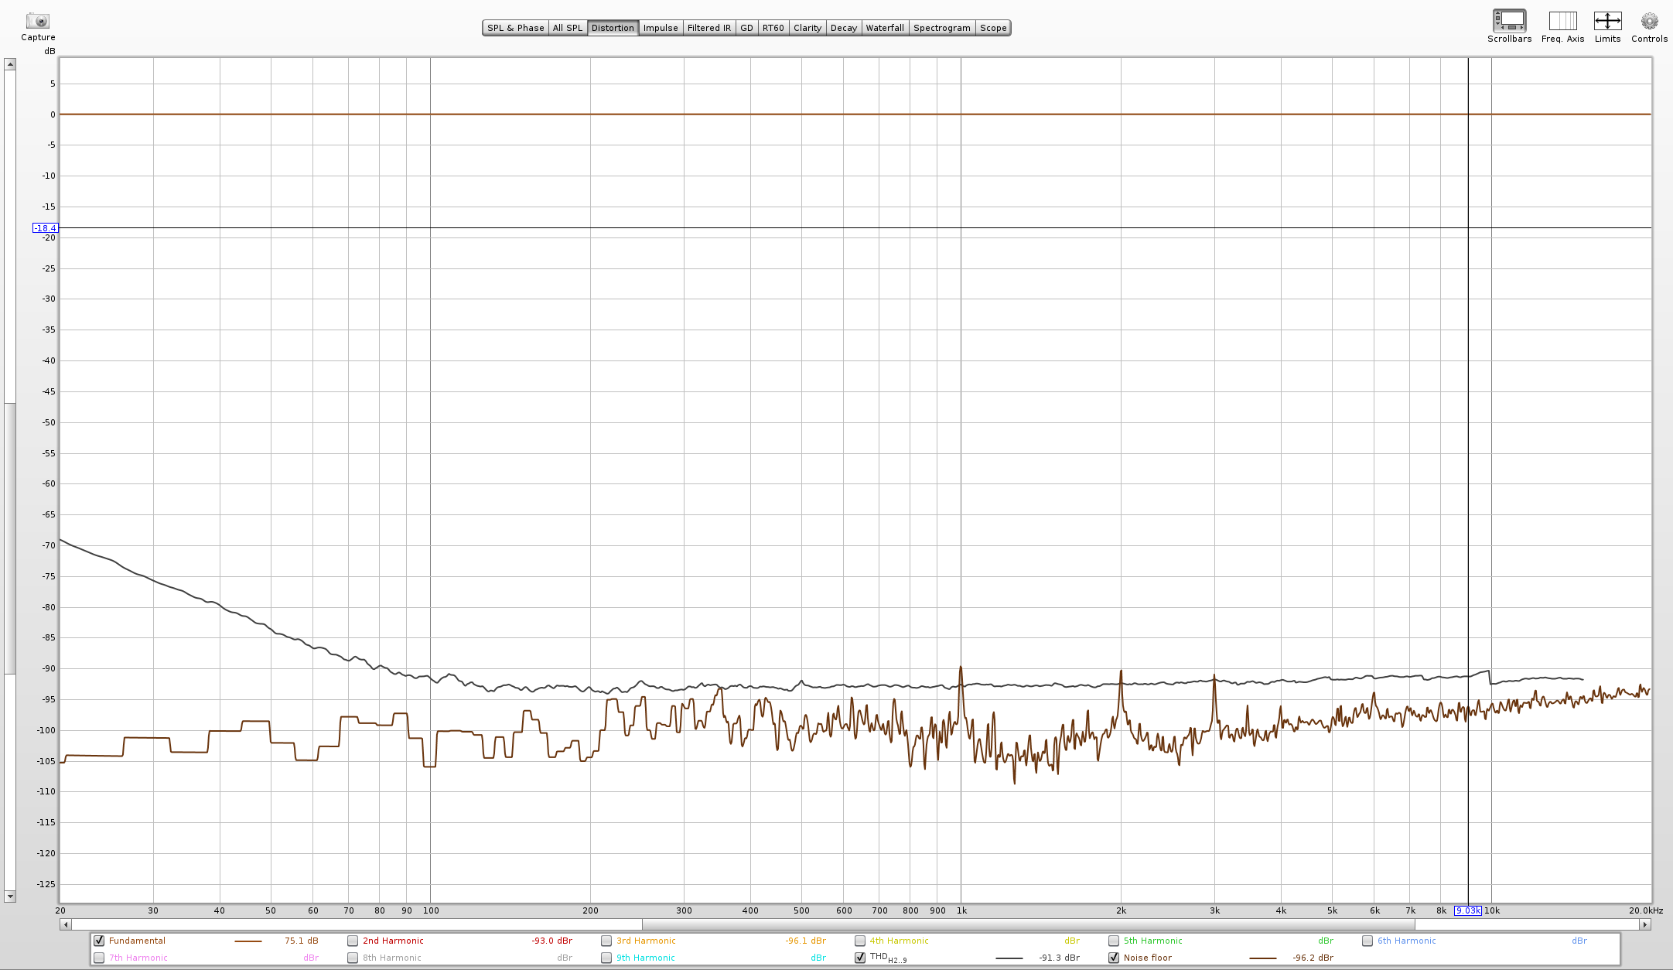Enable the 6th Harmonic checkbox
The image size is (1673, 970).
(1367, 941)
